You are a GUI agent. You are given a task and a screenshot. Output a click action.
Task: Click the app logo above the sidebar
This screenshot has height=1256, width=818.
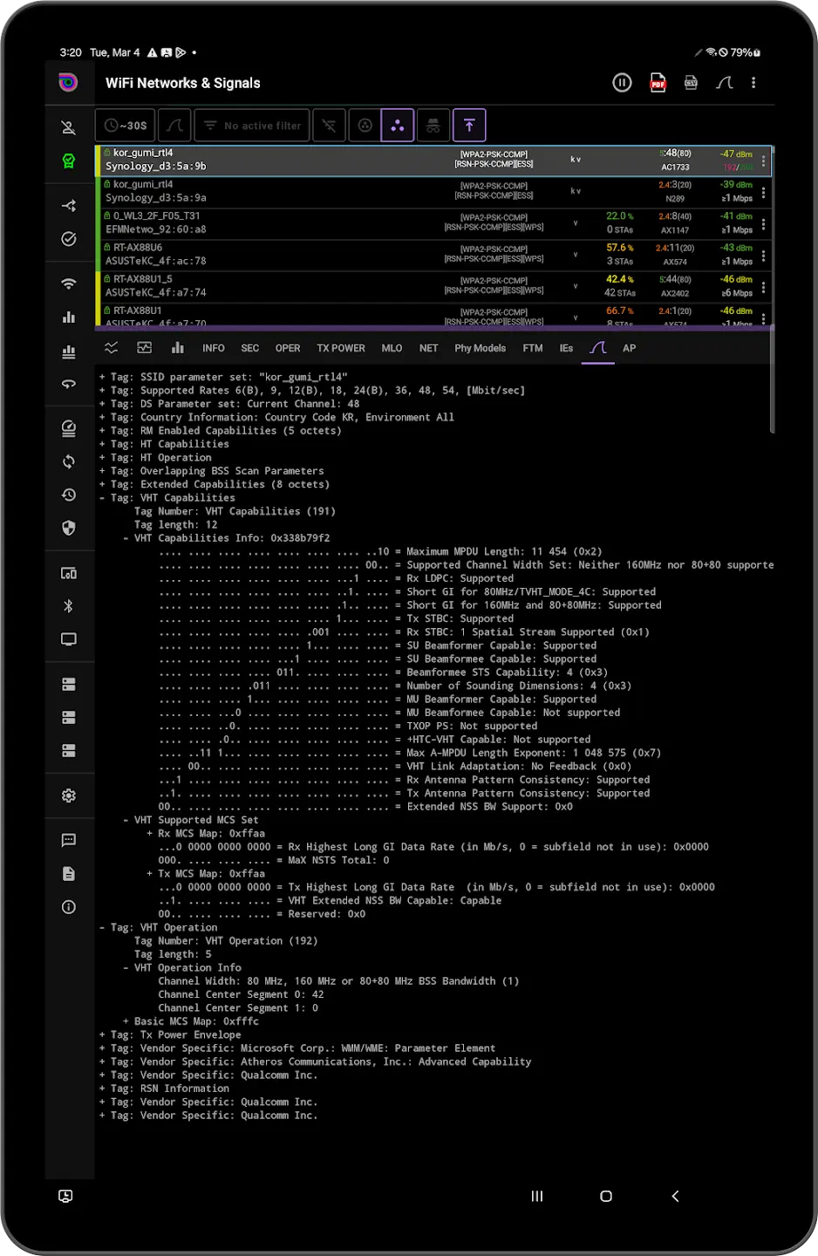pyautogui.click(x=68, y=83)
